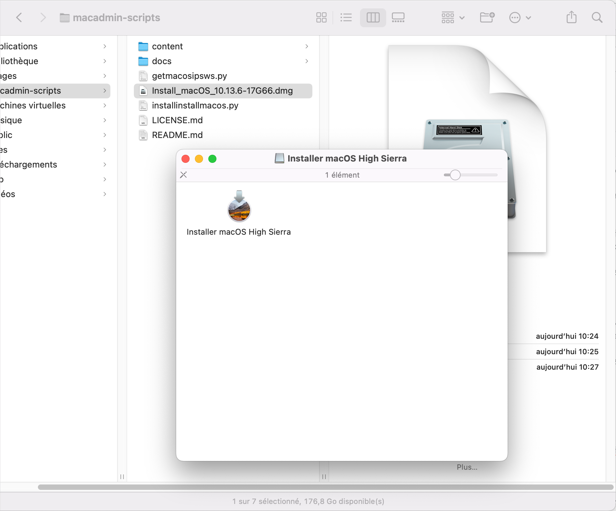Click the 'aujourd'hui 10:27' date
The image size is (616, 511).
click(x=567, y=367)
